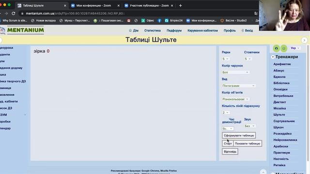This screenshot has height=174, width=310.
Task: Open the Офис bookmark
Action: pos(148,20)
